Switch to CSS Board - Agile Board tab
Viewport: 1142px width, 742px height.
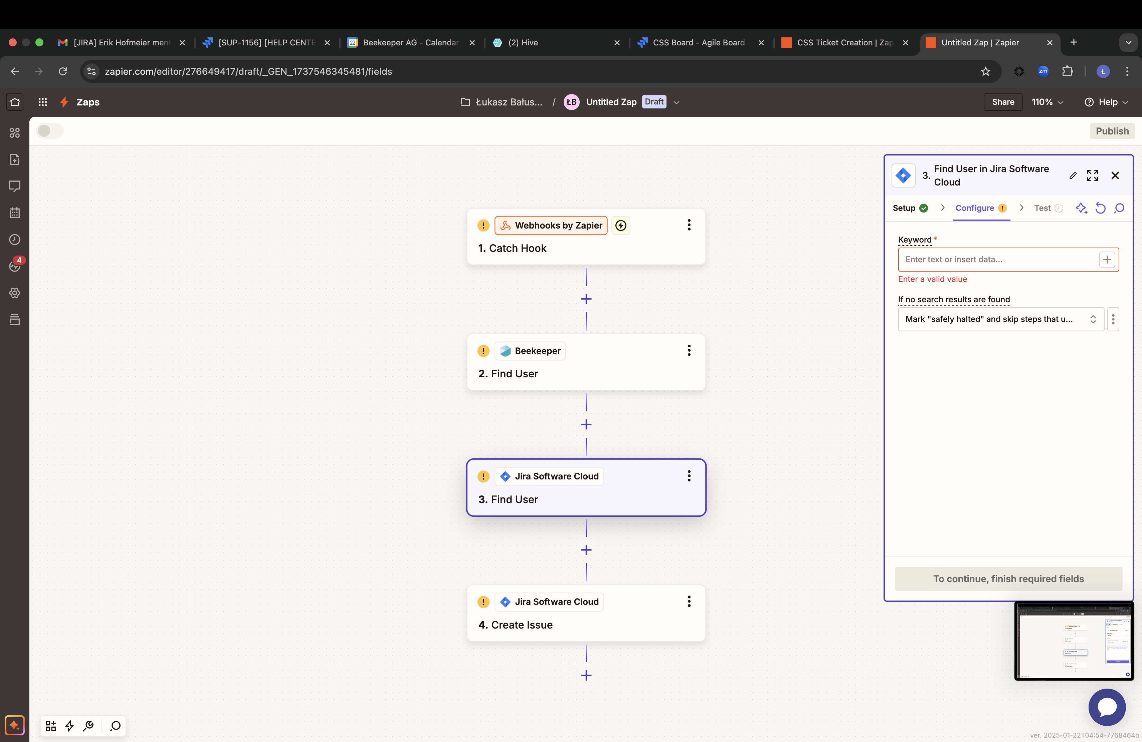(700, 43)
